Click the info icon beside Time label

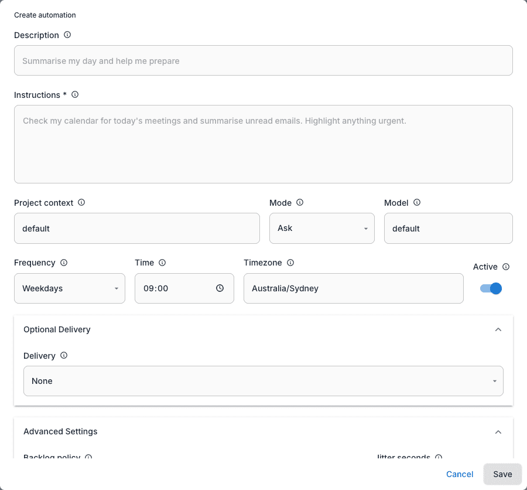click(x=162, y=263)
